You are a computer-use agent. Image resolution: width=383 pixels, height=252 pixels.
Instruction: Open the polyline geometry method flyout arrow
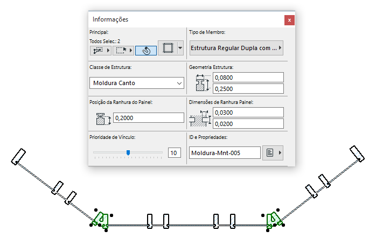[x=108, y=51]
